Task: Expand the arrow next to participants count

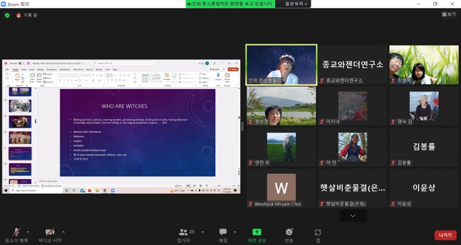Action: point(203,232)
